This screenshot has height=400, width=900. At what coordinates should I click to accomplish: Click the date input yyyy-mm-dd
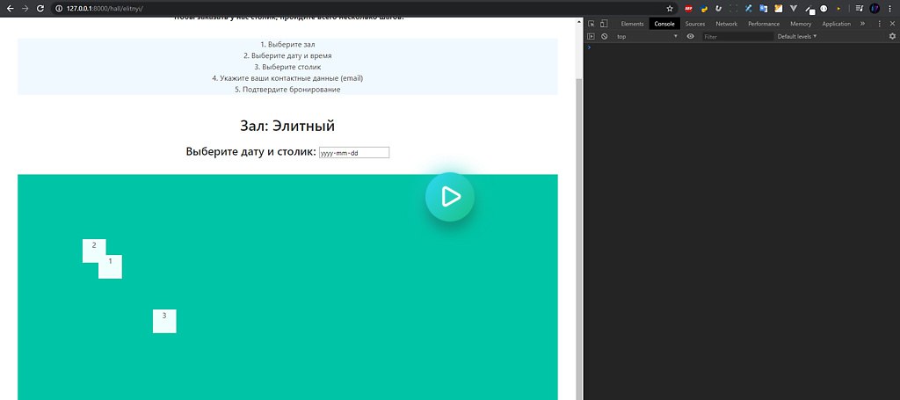pos(354,153)
